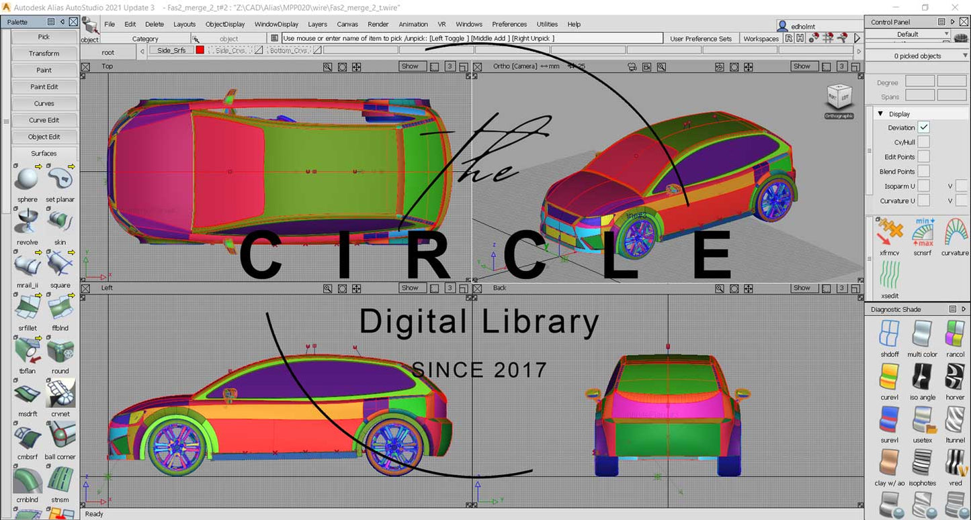The height and width of the screenshot is (520, 971).
Task: Expand the Show menu in Top viewport
Action: point(409,66)
